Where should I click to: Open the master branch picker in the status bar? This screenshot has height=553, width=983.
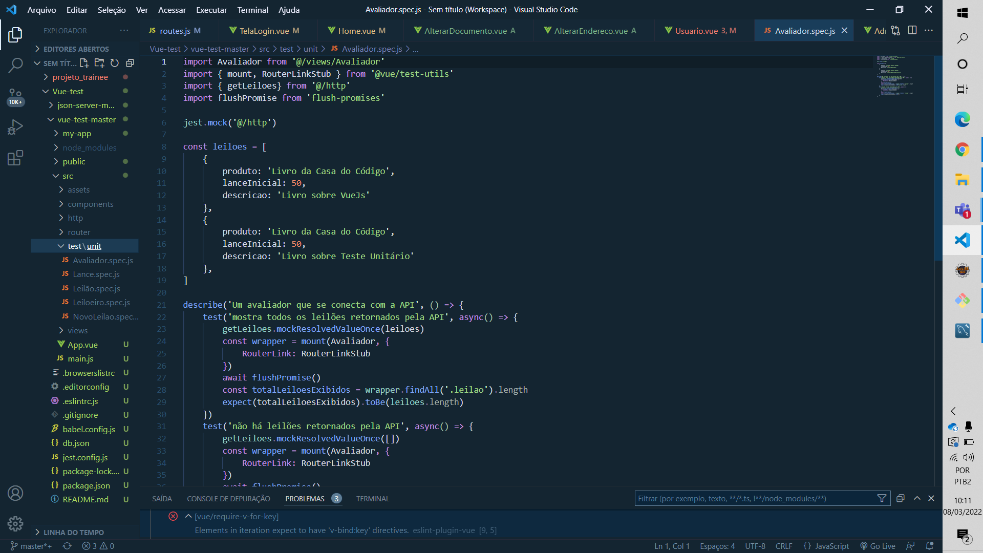tap(32, 546)
